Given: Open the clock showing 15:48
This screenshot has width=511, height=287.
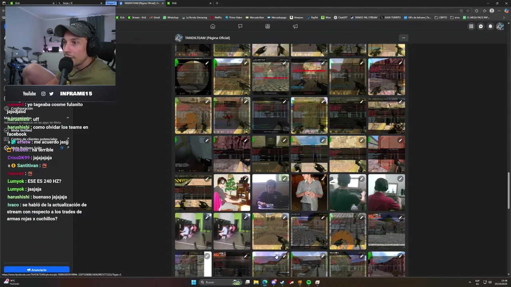Looking at the screenshot, I should tap(501, 282).
